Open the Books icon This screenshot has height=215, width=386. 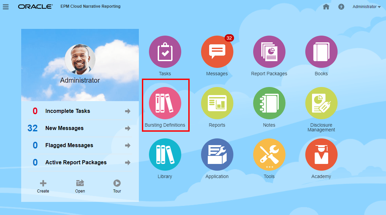321,52
